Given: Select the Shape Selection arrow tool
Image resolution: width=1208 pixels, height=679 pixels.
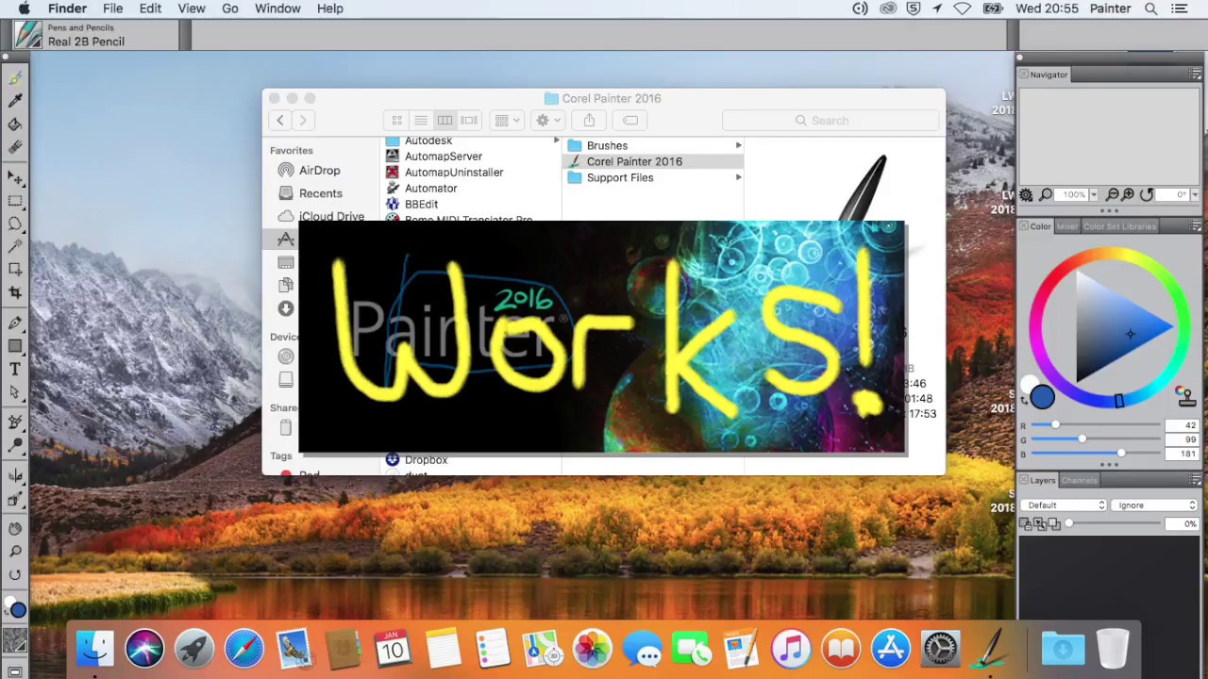Looking at the screenshot, I should [x=15, y=391].
